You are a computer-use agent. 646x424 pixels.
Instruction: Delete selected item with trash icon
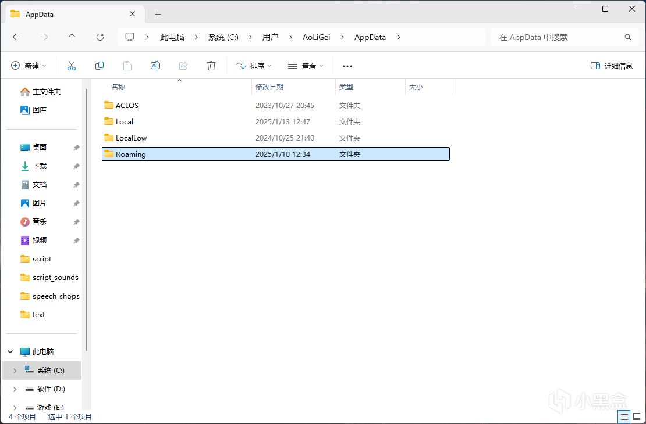tap(211, 66)
